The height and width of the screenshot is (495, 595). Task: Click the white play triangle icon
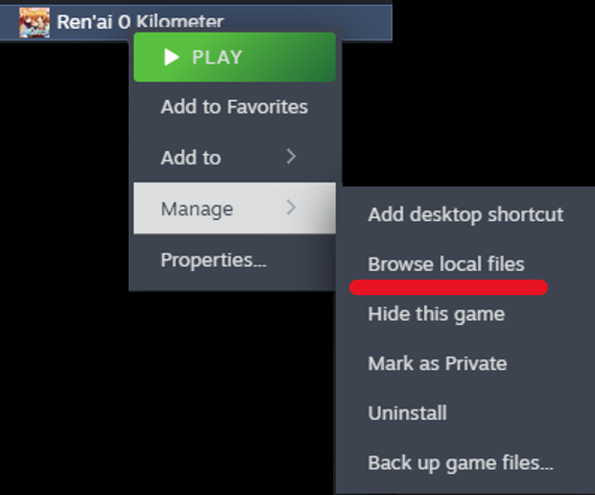(x=172, y=57)
